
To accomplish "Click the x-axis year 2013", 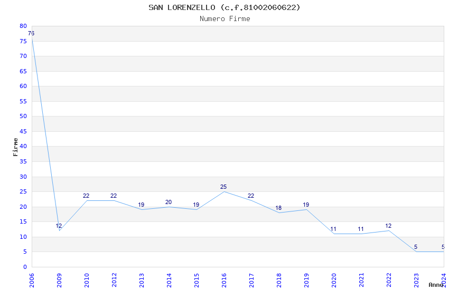I will click(x=142, y=281).
